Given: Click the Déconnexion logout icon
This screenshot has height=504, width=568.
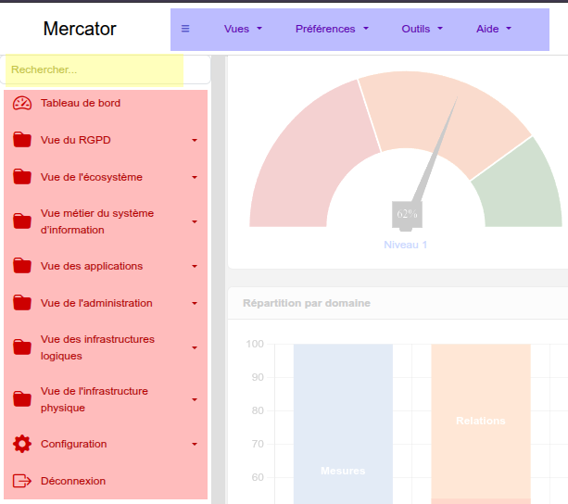Looking at the screenshot, I should (22, 481).
